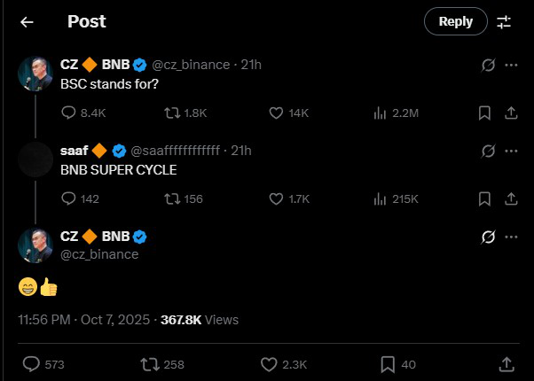
Task: Repost the 'BSC stands for?' post
Action: (x=174, y=113)
